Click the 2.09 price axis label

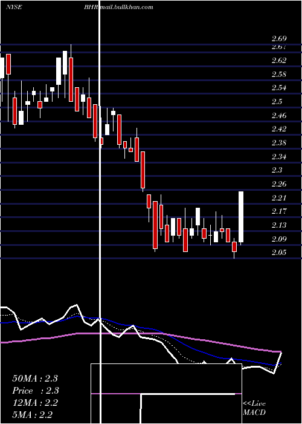(x=279, y=239)
